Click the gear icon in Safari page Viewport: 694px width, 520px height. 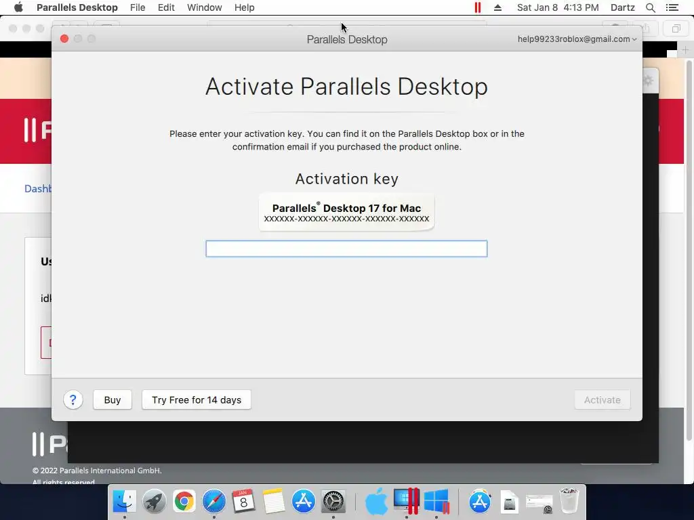pyautogui.click(x=648, y=81)
